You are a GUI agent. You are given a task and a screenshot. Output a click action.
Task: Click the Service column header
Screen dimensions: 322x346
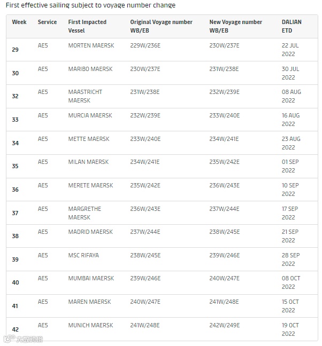(x=47, y=22)
